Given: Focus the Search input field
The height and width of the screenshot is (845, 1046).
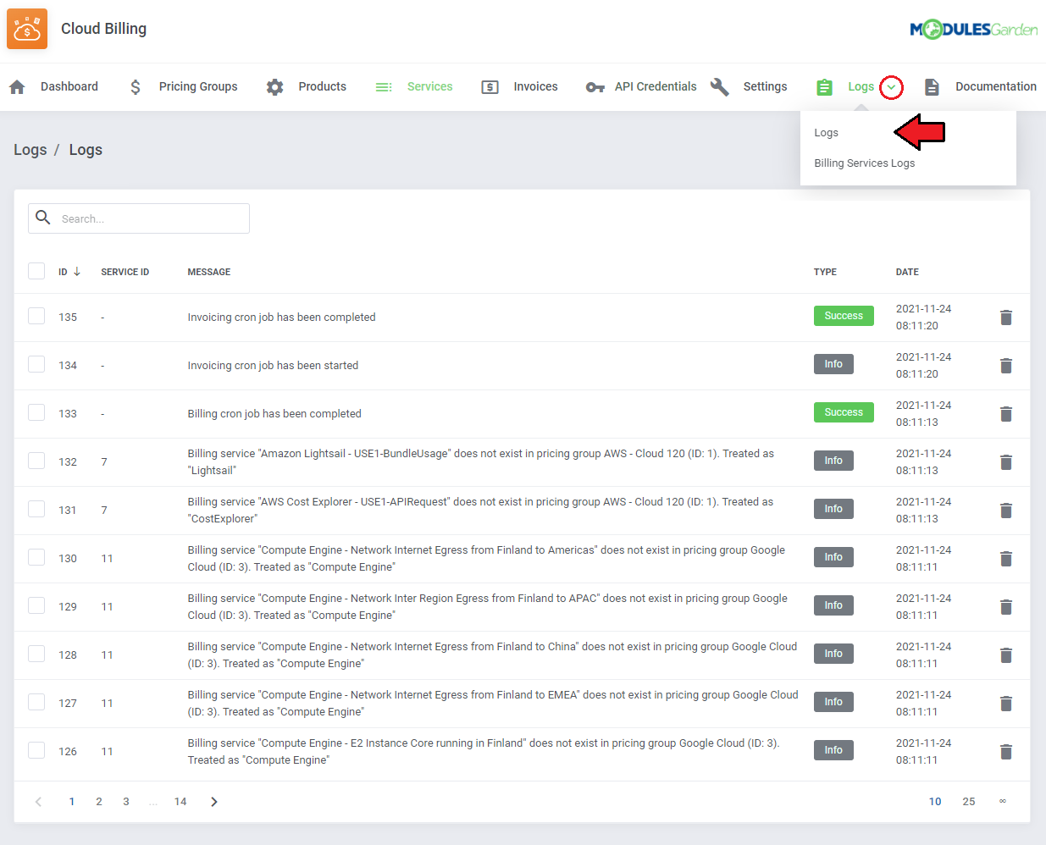Looking at the screenshot, I should (139, 218).
